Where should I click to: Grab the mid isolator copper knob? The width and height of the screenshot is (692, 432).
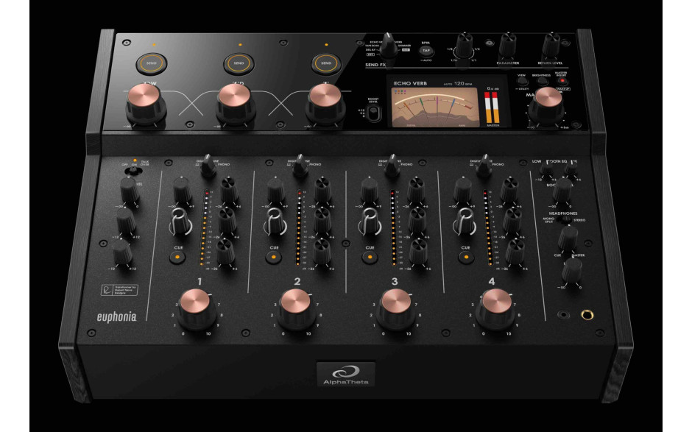236,105
